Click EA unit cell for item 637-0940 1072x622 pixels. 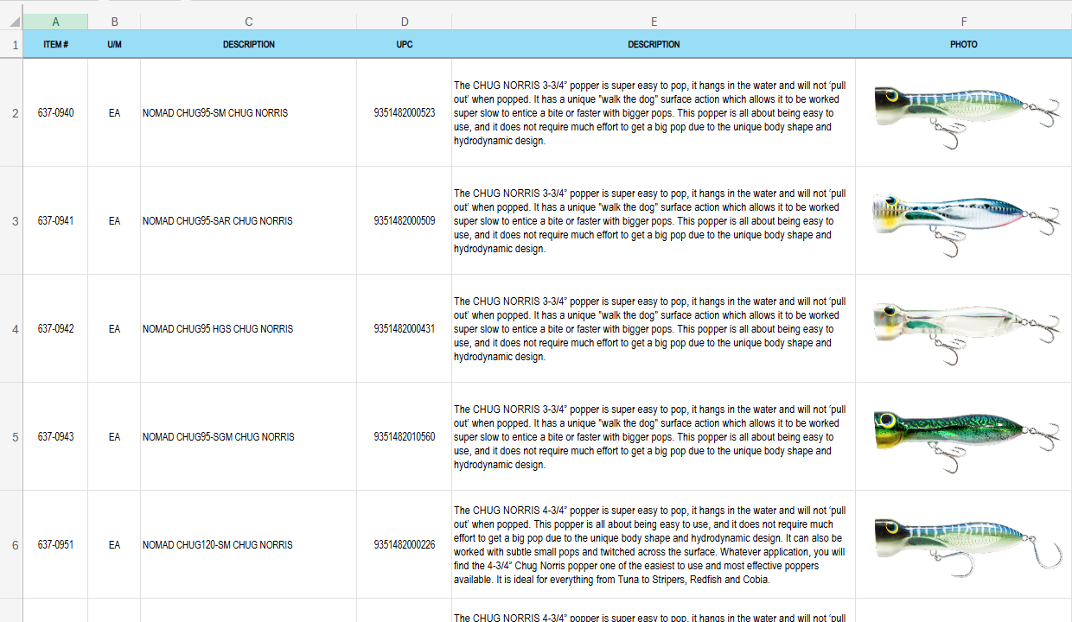114,112
